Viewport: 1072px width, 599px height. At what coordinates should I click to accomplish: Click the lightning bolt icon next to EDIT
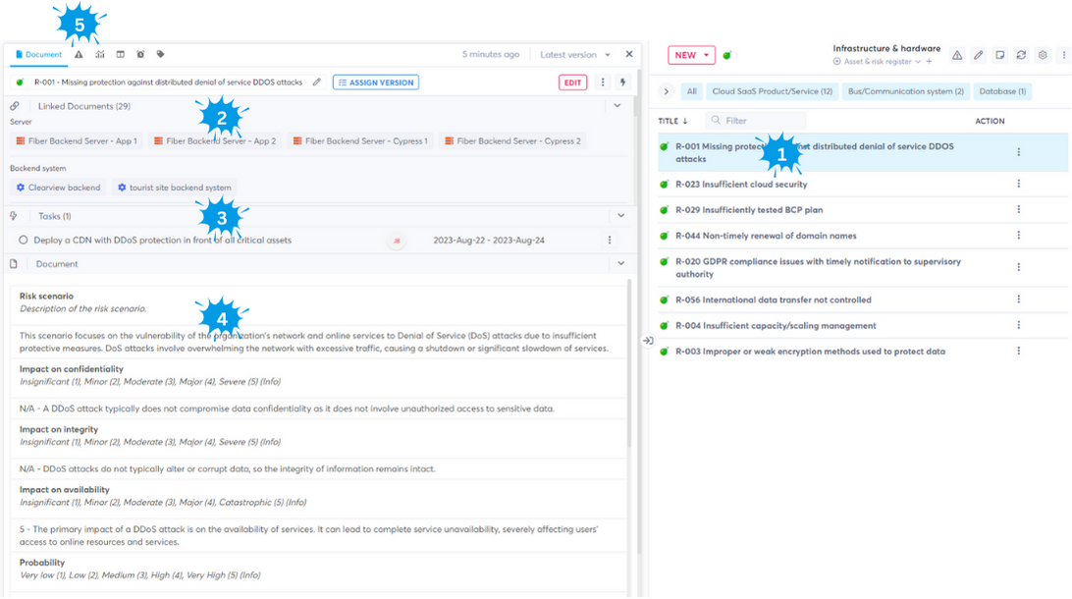point(622,82)
